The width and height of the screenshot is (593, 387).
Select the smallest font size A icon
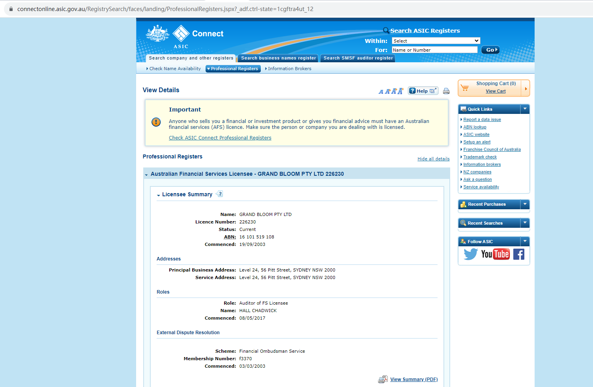coord(381,92)
